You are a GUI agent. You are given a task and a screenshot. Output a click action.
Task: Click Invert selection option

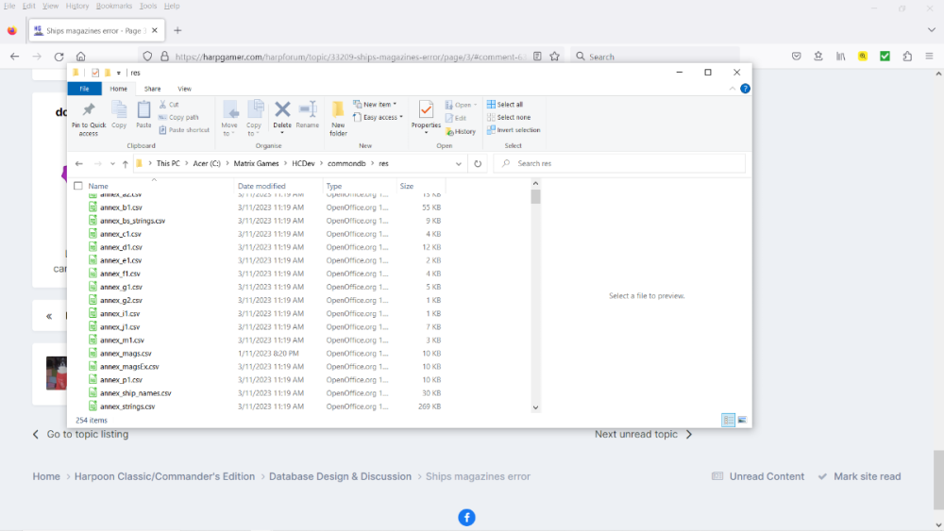click(x=514, y=130)
